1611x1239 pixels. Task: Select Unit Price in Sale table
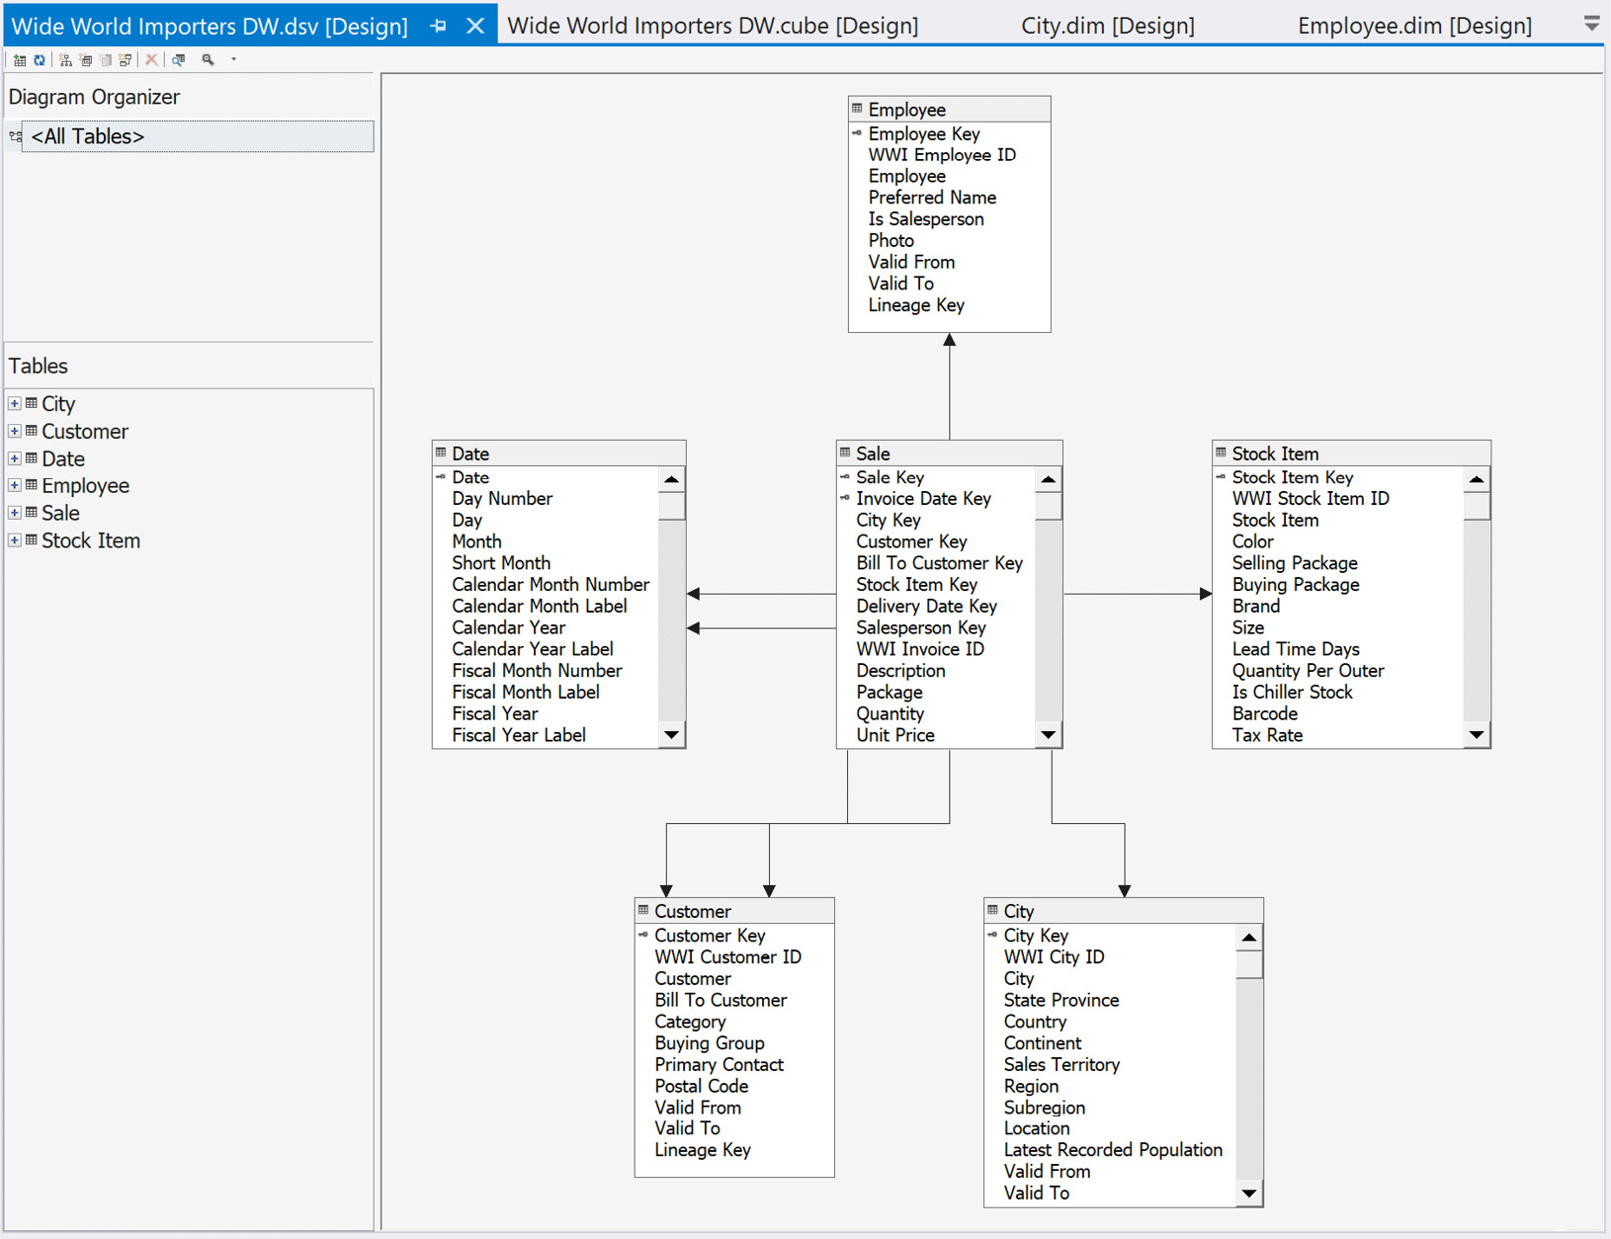point(895,735)
